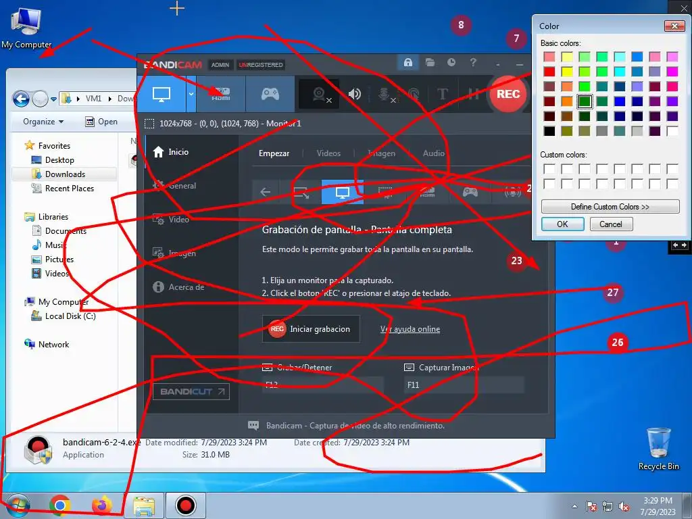
Task: Select Network in Explorer navigation pane
Action: pos(53,344)
